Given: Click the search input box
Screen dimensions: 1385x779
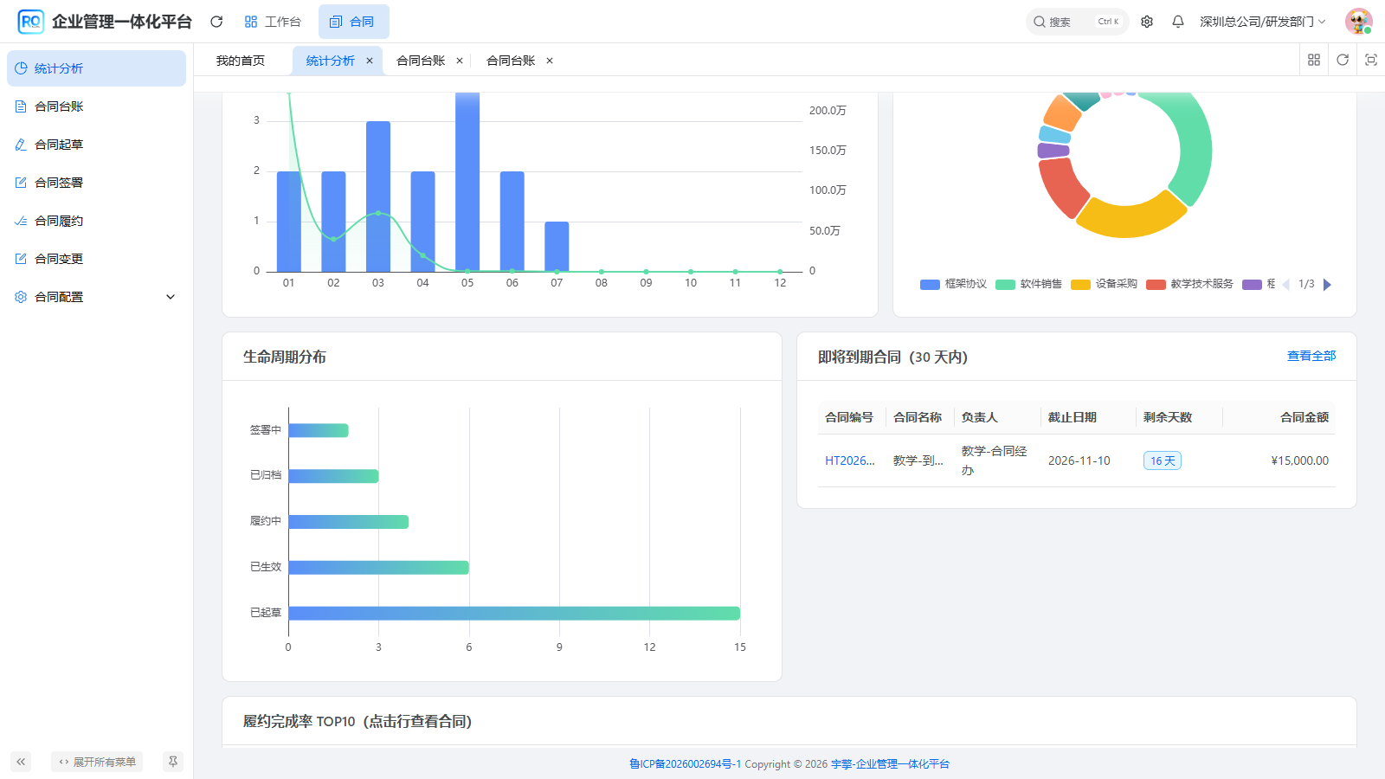Looking at the screenshot, I should [x=1077, y=22].
